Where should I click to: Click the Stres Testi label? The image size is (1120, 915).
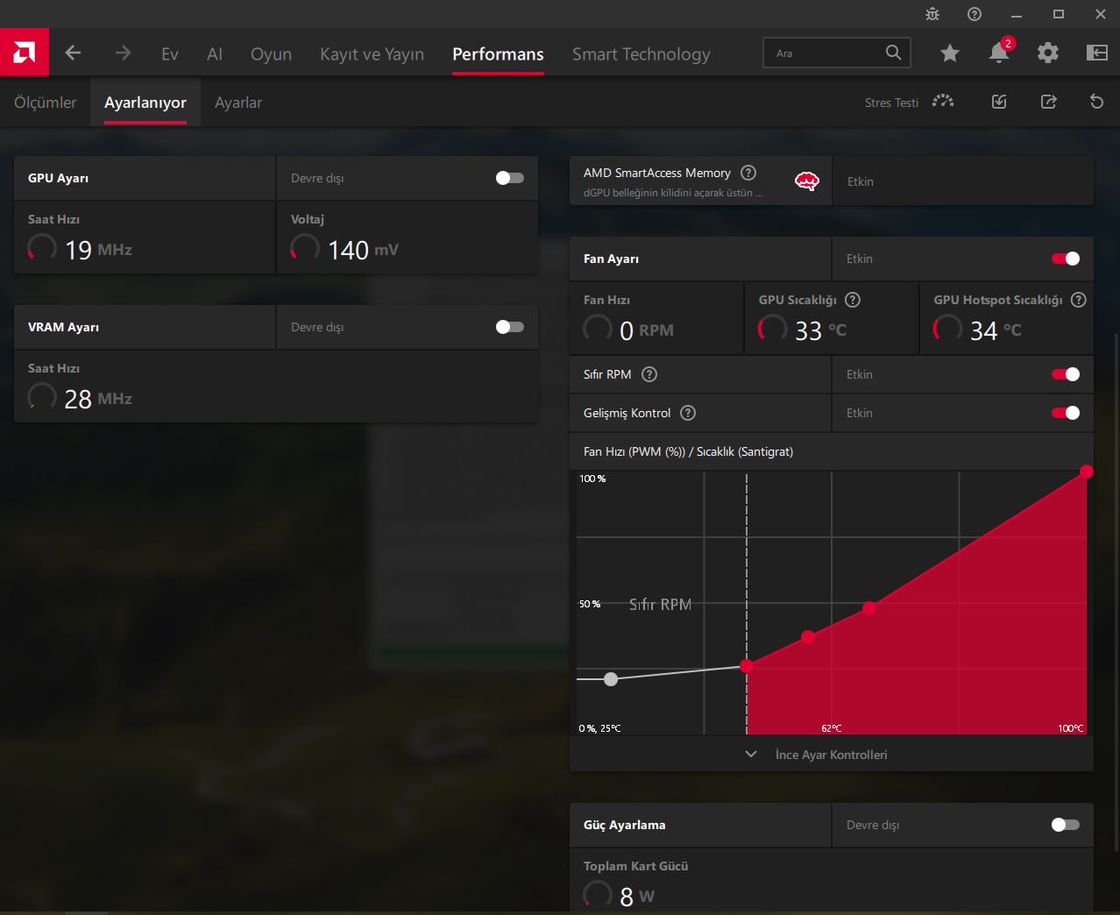(891, 103)
